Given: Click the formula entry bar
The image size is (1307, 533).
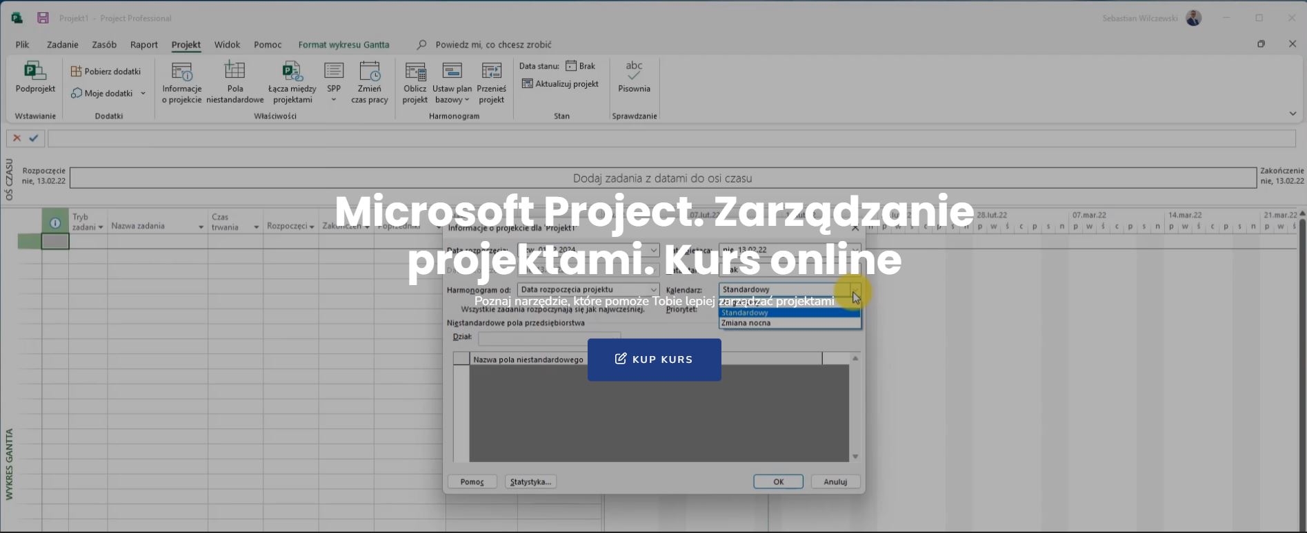Looking at the screenshot, I should (x=672, y=138).
